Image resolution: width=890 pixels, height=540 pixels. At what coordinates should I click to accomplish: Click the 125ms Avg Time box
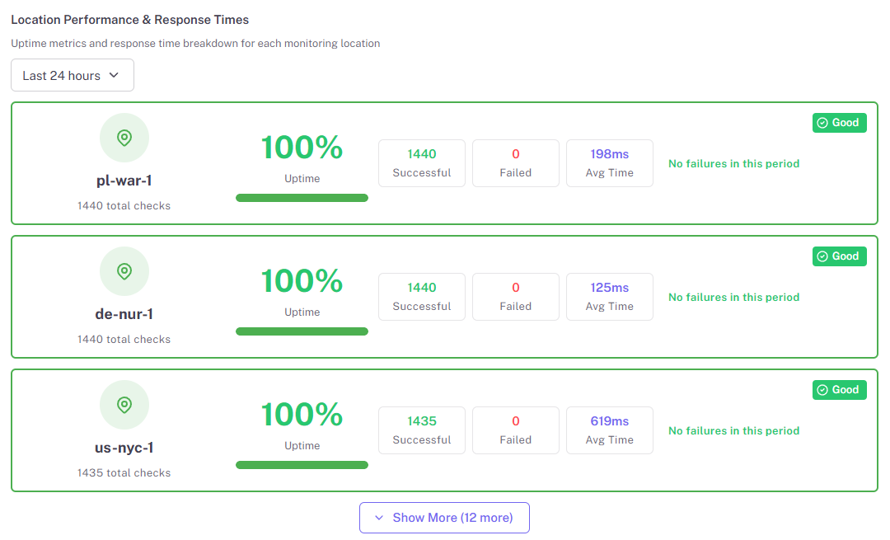click(610, 297)
